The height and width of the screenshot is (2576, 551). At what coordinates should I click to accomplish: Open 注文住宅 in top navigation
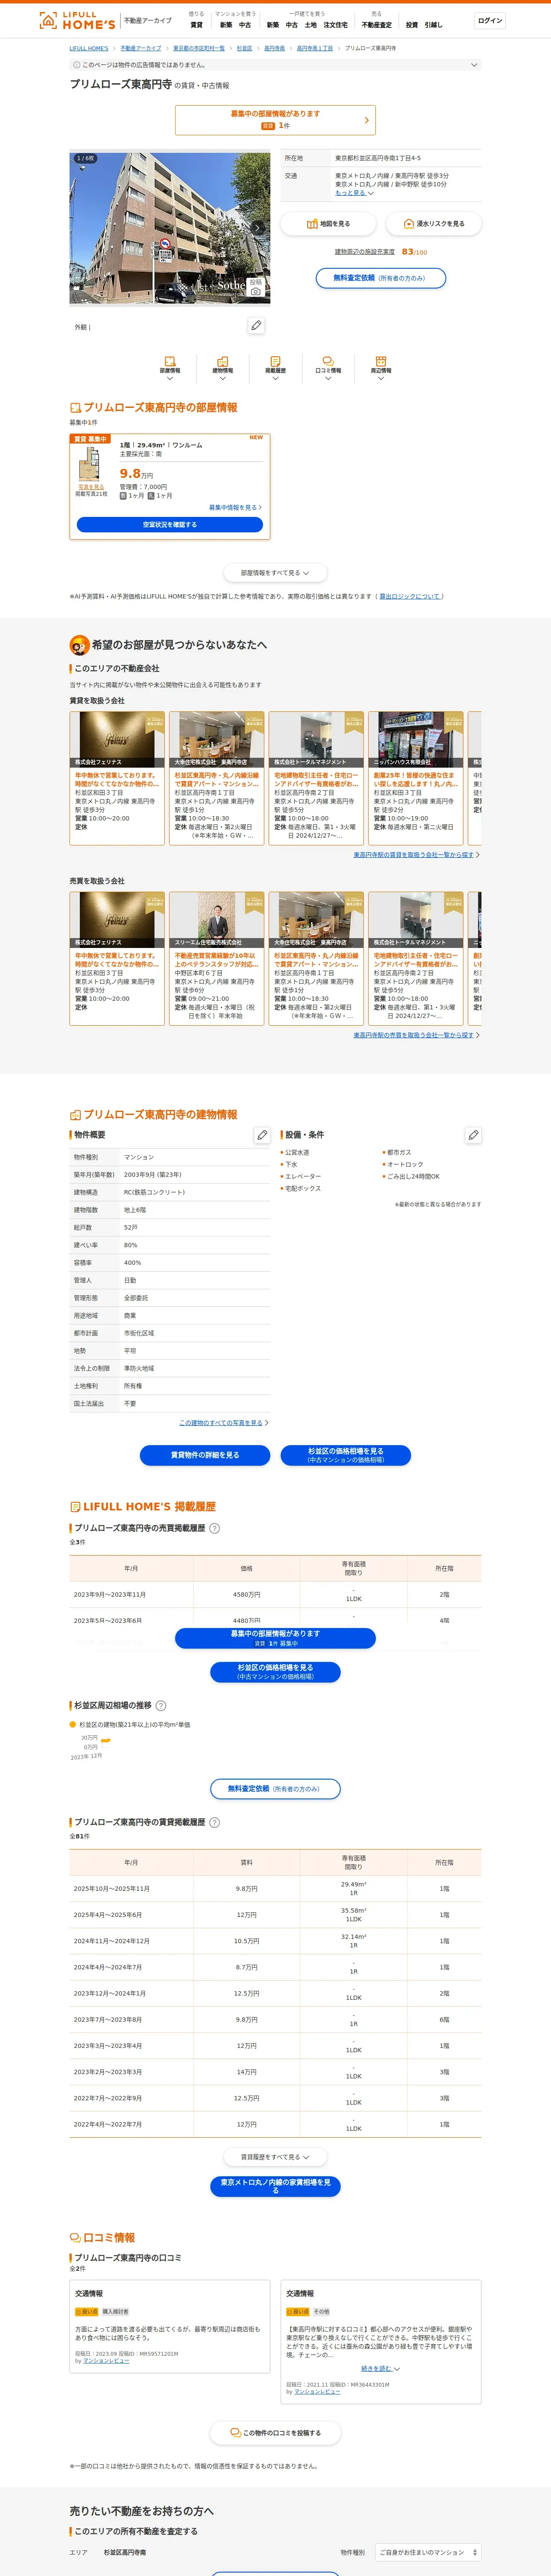pos(335,25)
